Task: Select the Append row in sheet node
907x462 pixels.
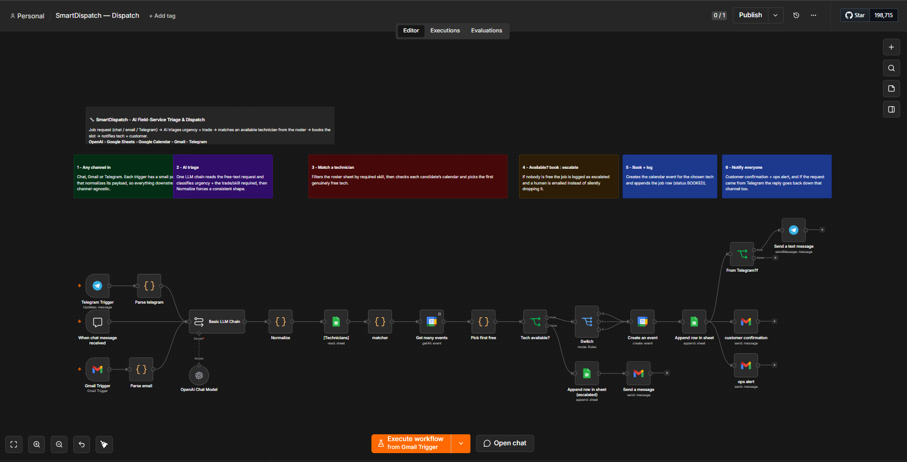Action: [x=694, y=322]
